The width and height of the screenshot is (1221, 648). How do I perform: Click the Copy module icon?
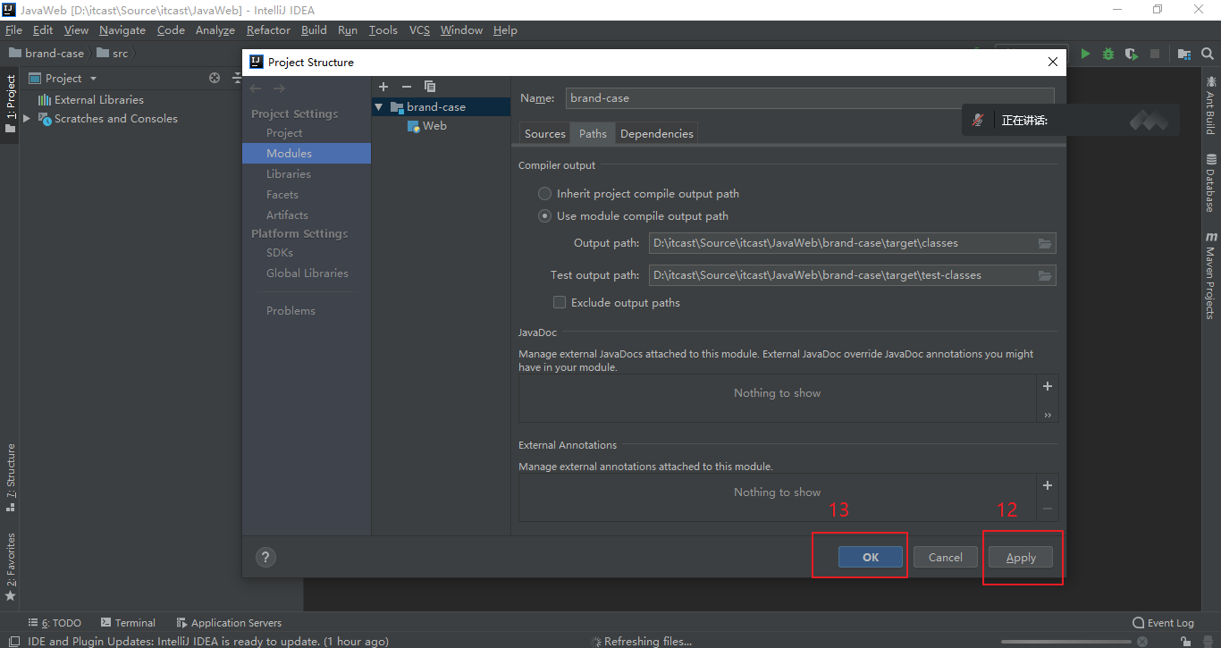430,87
